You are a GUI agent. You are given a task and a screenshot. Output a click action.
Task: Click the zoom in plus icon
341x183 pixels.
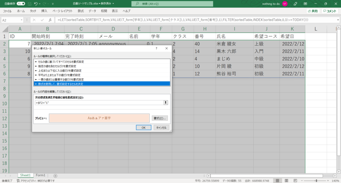pyautogui.click(x=328, y=181)
